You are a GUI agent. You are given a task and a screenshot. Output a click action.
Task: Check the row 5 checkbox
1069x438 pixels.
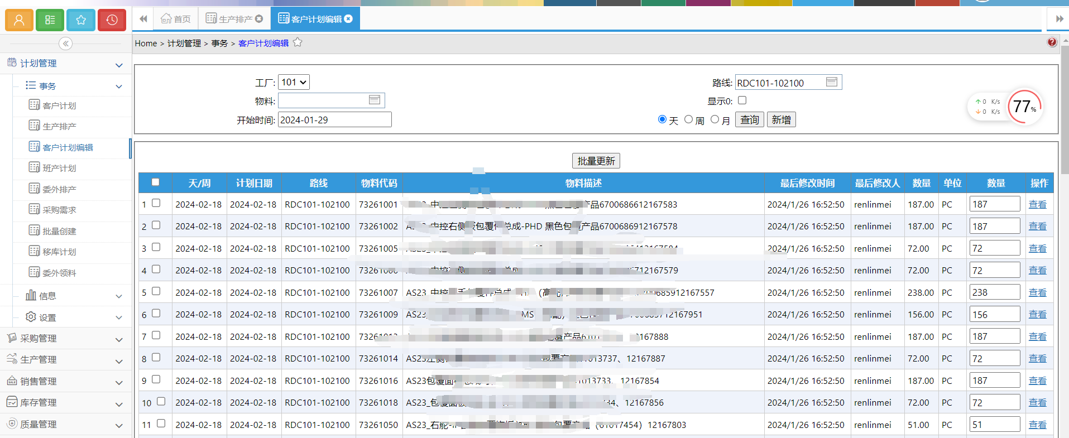click(x=156, y=291)
